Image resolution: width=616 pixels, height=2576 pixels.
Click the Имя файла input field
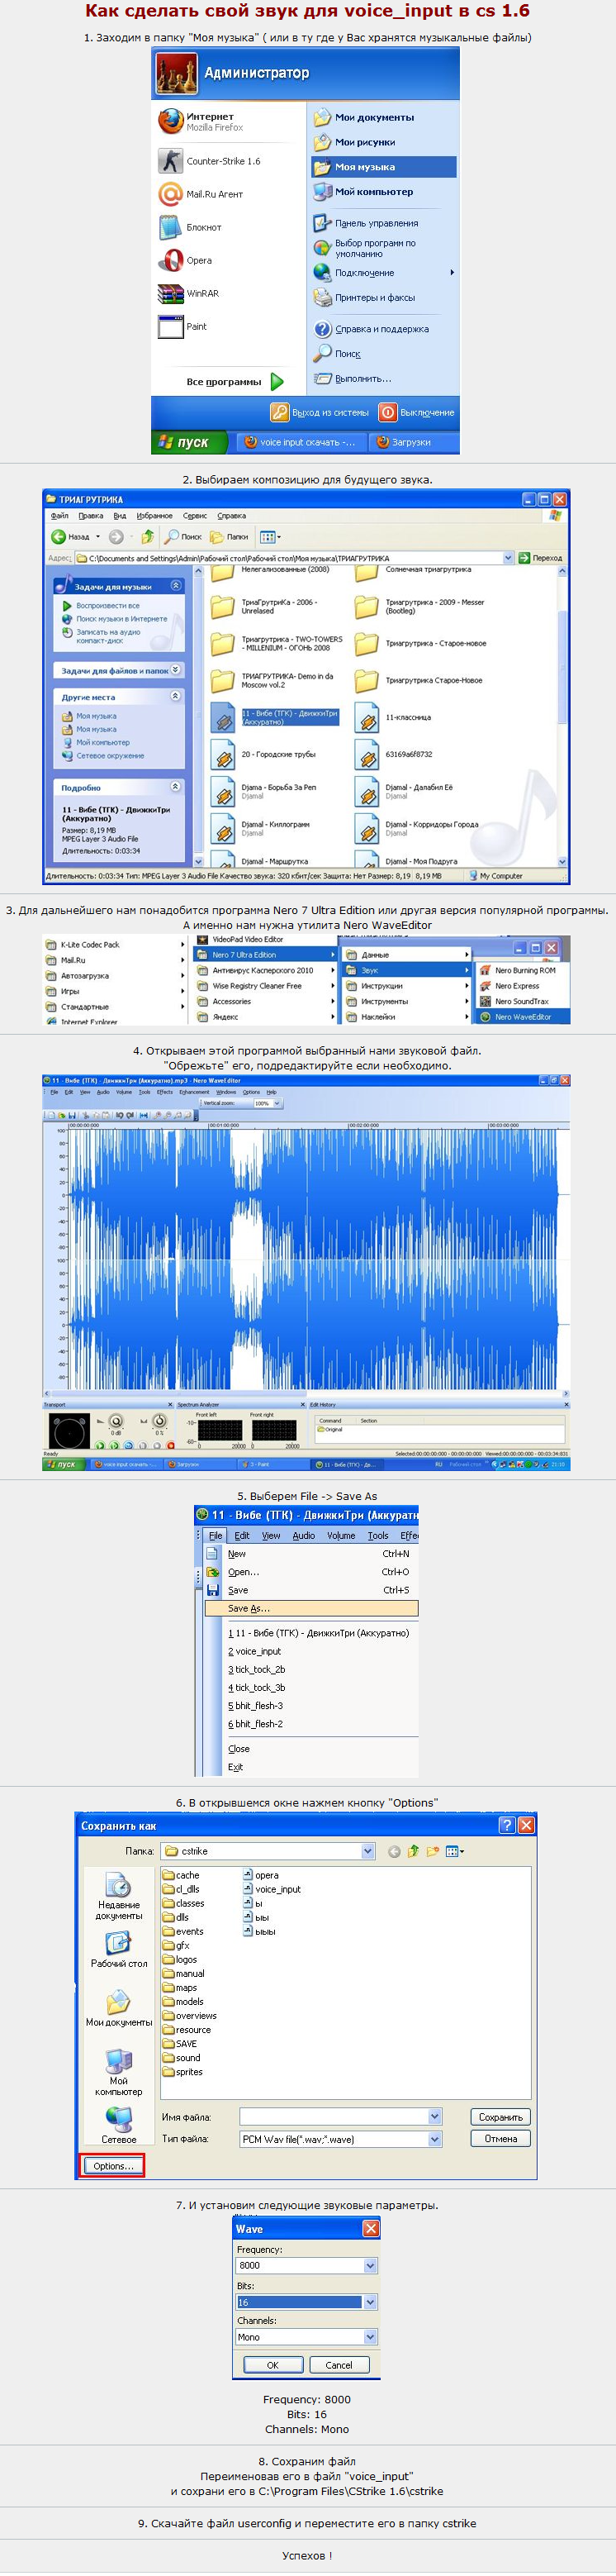coord(334,2116)
